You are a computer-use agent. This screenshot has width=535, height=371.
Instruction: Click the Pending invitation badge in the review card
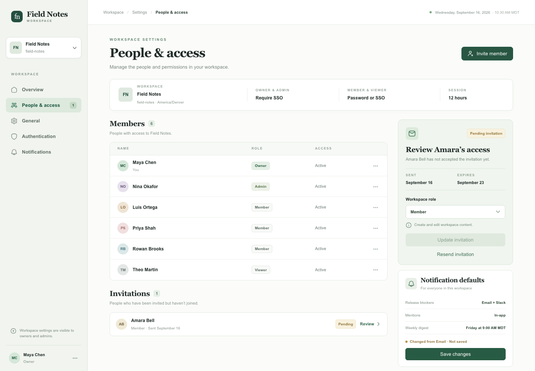(x=486, y=134)
